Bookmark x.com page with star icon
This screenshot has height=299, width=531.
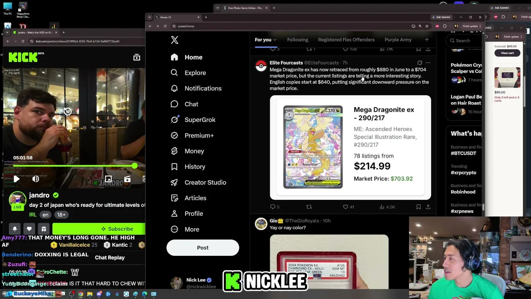coord(427,26)
